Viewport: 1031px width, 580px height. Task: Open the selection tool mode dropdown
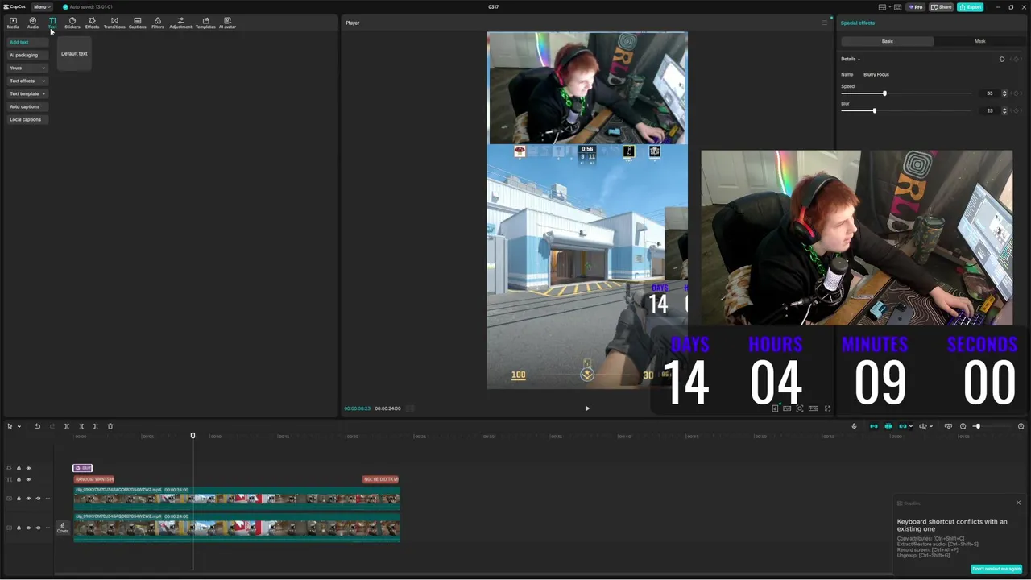pyautogui.click(x=19, y=426)
